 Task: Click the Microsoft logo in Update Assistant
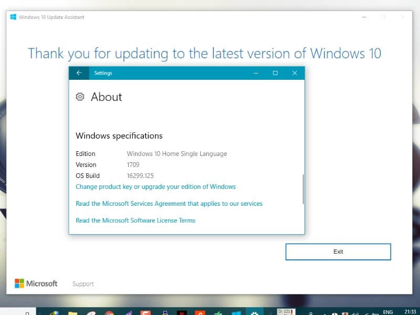(x=36, y=283)
